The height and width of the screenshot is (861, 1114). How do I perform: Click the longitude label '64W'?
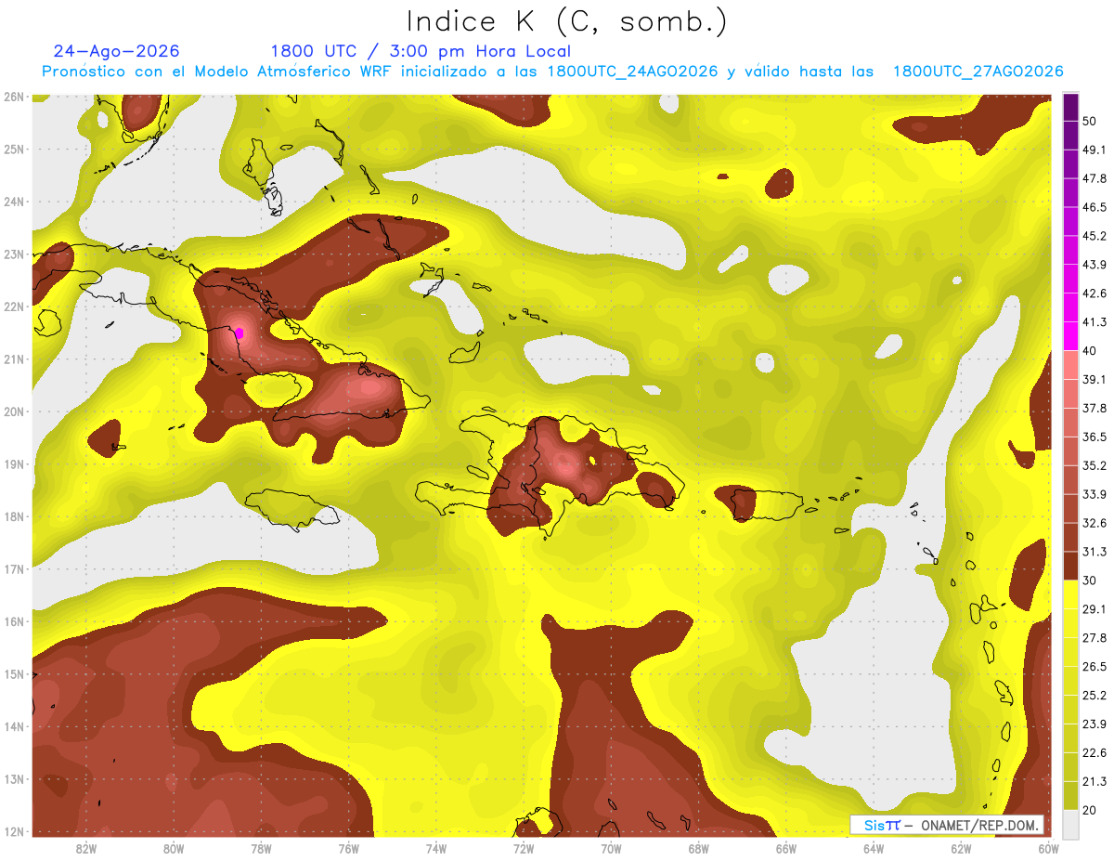[x=873, y=848]
